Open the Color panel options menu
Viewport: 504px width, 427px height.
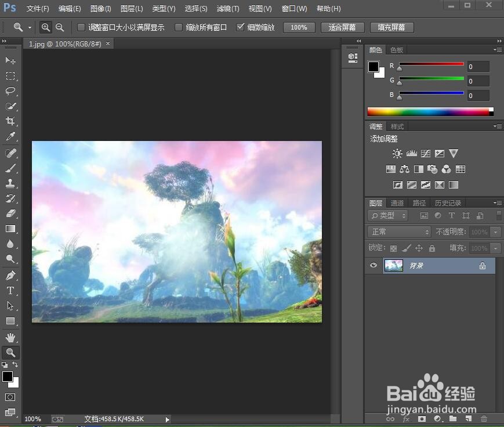coord(497,49)
